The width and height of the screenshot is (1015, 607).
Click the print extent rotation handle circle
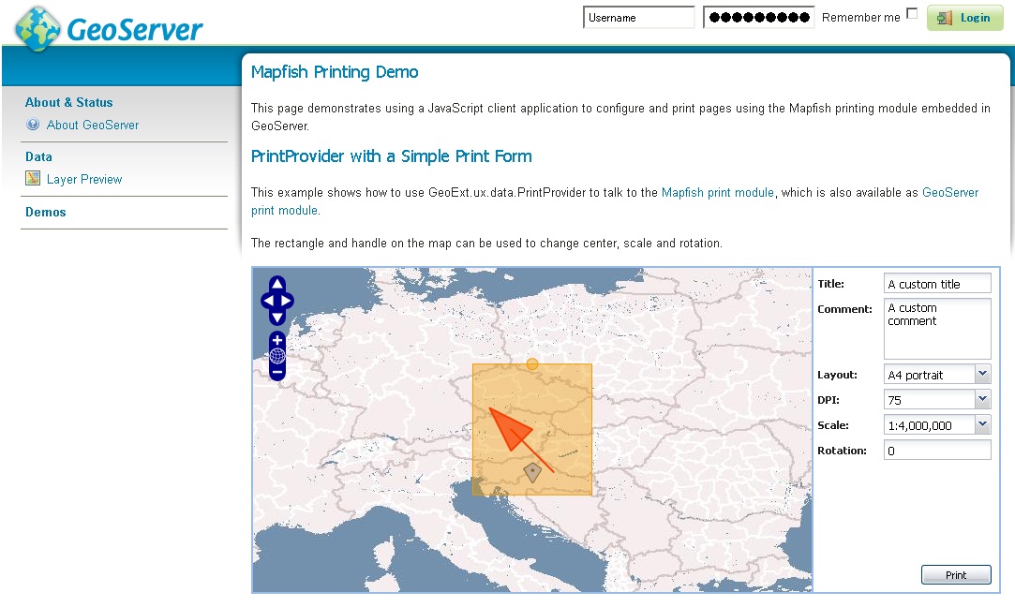532,363
